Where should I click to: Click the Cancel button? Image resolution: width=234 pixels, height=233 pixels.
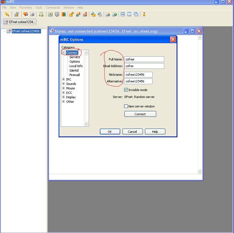pos(133,132)
